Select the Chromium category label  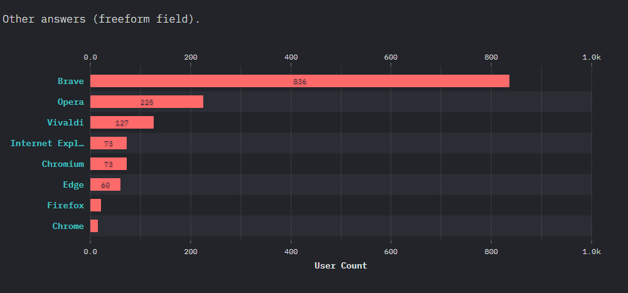63,164
